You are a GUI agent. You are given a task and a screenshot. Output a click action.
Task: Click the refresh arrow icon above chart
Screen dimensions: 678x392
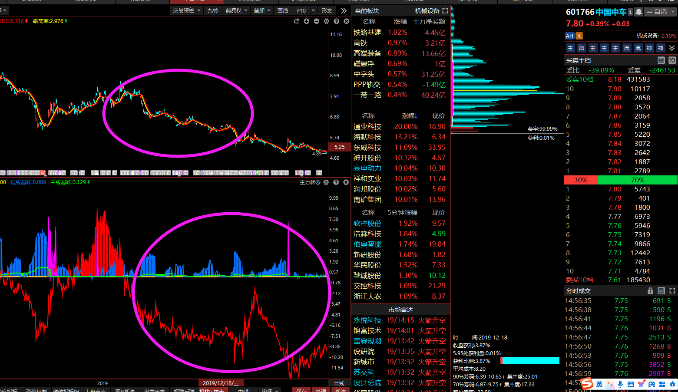click(296, 21)
